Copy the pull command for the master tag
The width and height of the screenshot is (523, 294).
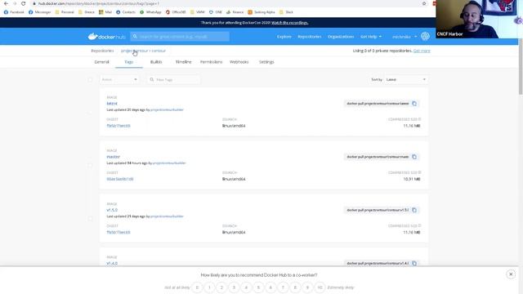coord(414,157)
